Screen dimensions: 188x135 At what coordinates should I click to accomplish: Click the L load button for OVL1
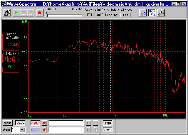(88, 123)
